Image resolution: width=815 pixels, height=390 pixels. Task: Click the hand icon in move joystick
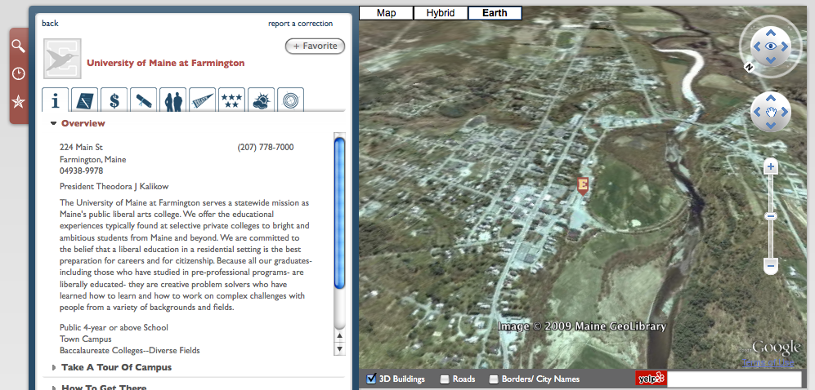[x=772, y=112]
